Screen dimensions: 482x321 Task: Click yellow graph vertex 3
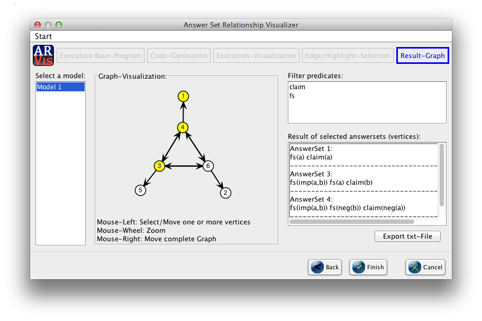pos(159,166)
